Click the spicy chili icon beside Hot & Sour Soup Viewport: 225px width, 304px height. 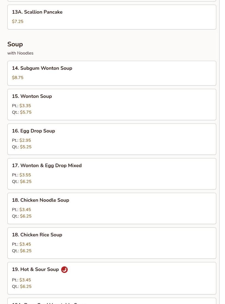(64, 270)
